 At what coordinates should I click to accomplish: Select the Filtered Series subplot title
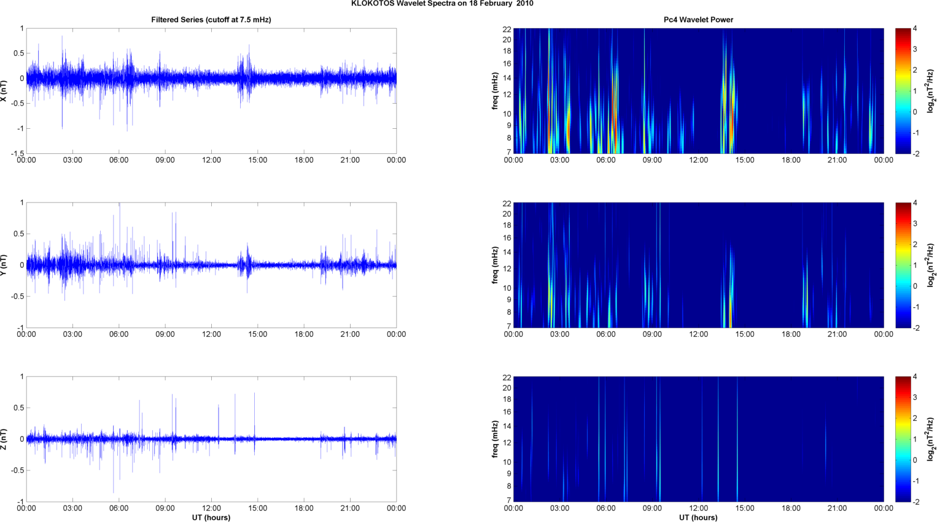(211, 20)
